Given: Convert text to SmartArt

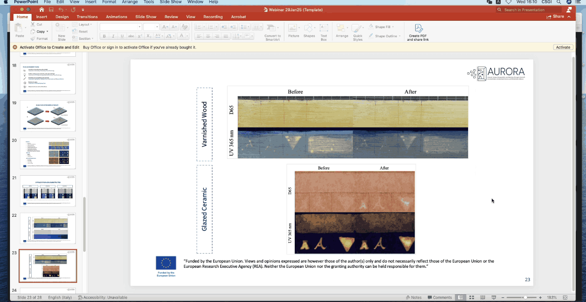Looking at the screenshot, I should [273, 32].
